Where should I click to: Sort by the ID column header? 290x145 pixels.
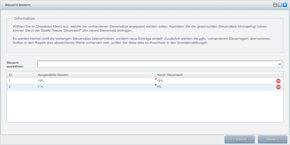(21, 75)
